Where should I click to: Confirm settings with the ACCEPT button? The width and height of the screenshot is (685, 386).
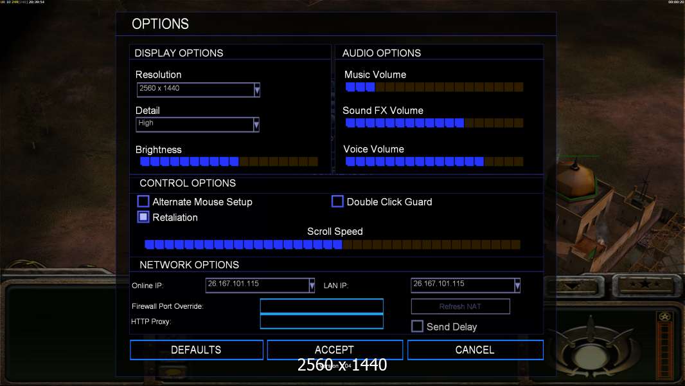335,350
